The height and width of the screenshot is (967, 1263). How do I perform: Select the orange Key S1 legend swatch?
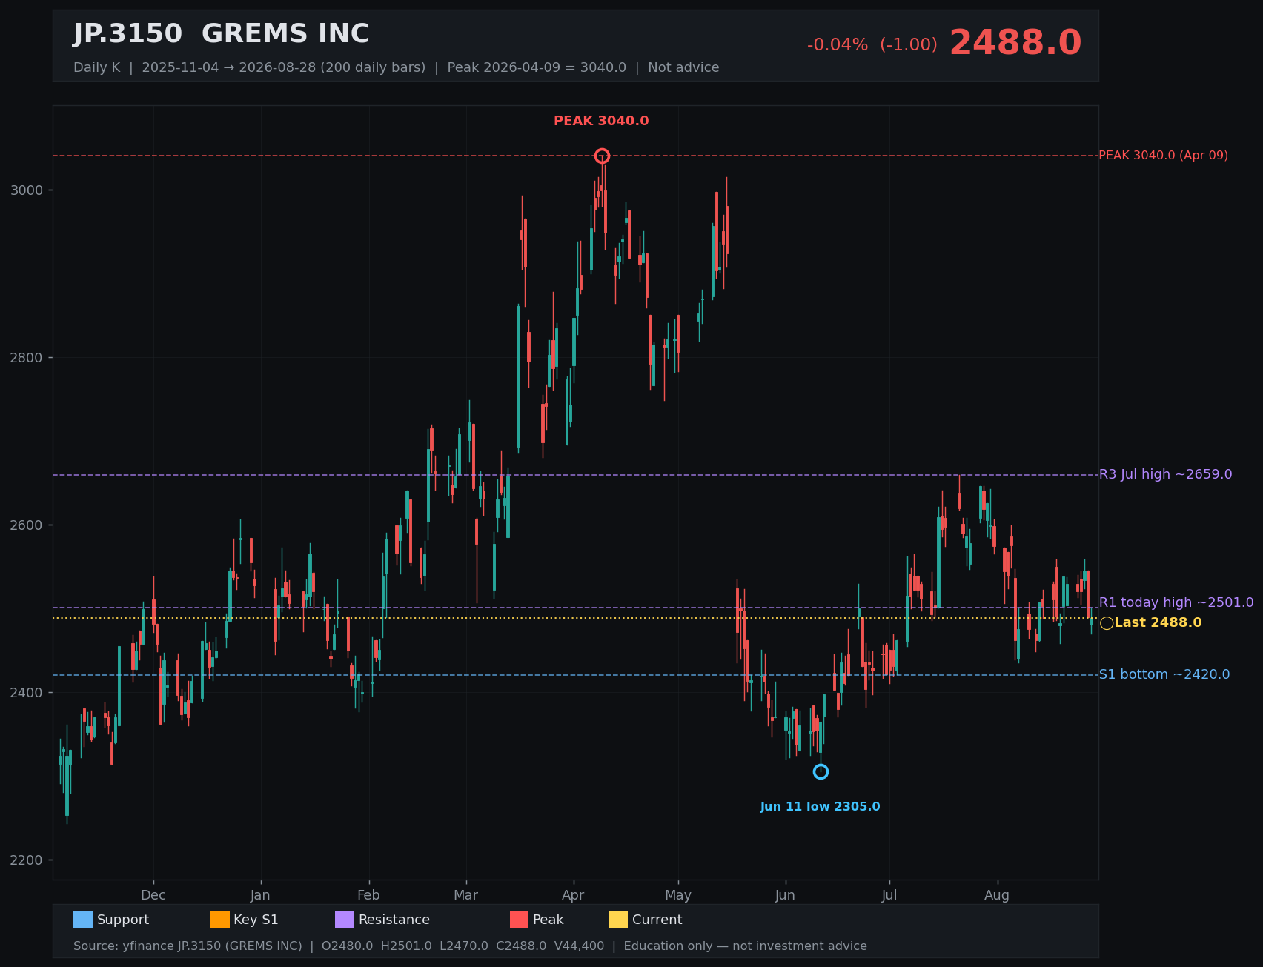click(220, 920)
